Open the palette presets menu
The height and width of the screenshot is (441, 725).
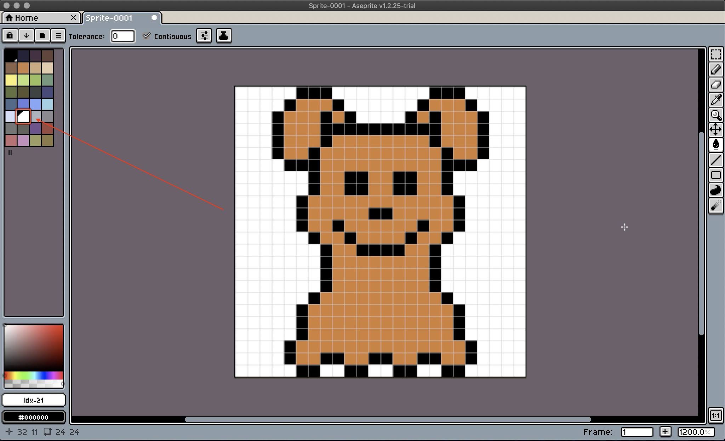point(42,36)
